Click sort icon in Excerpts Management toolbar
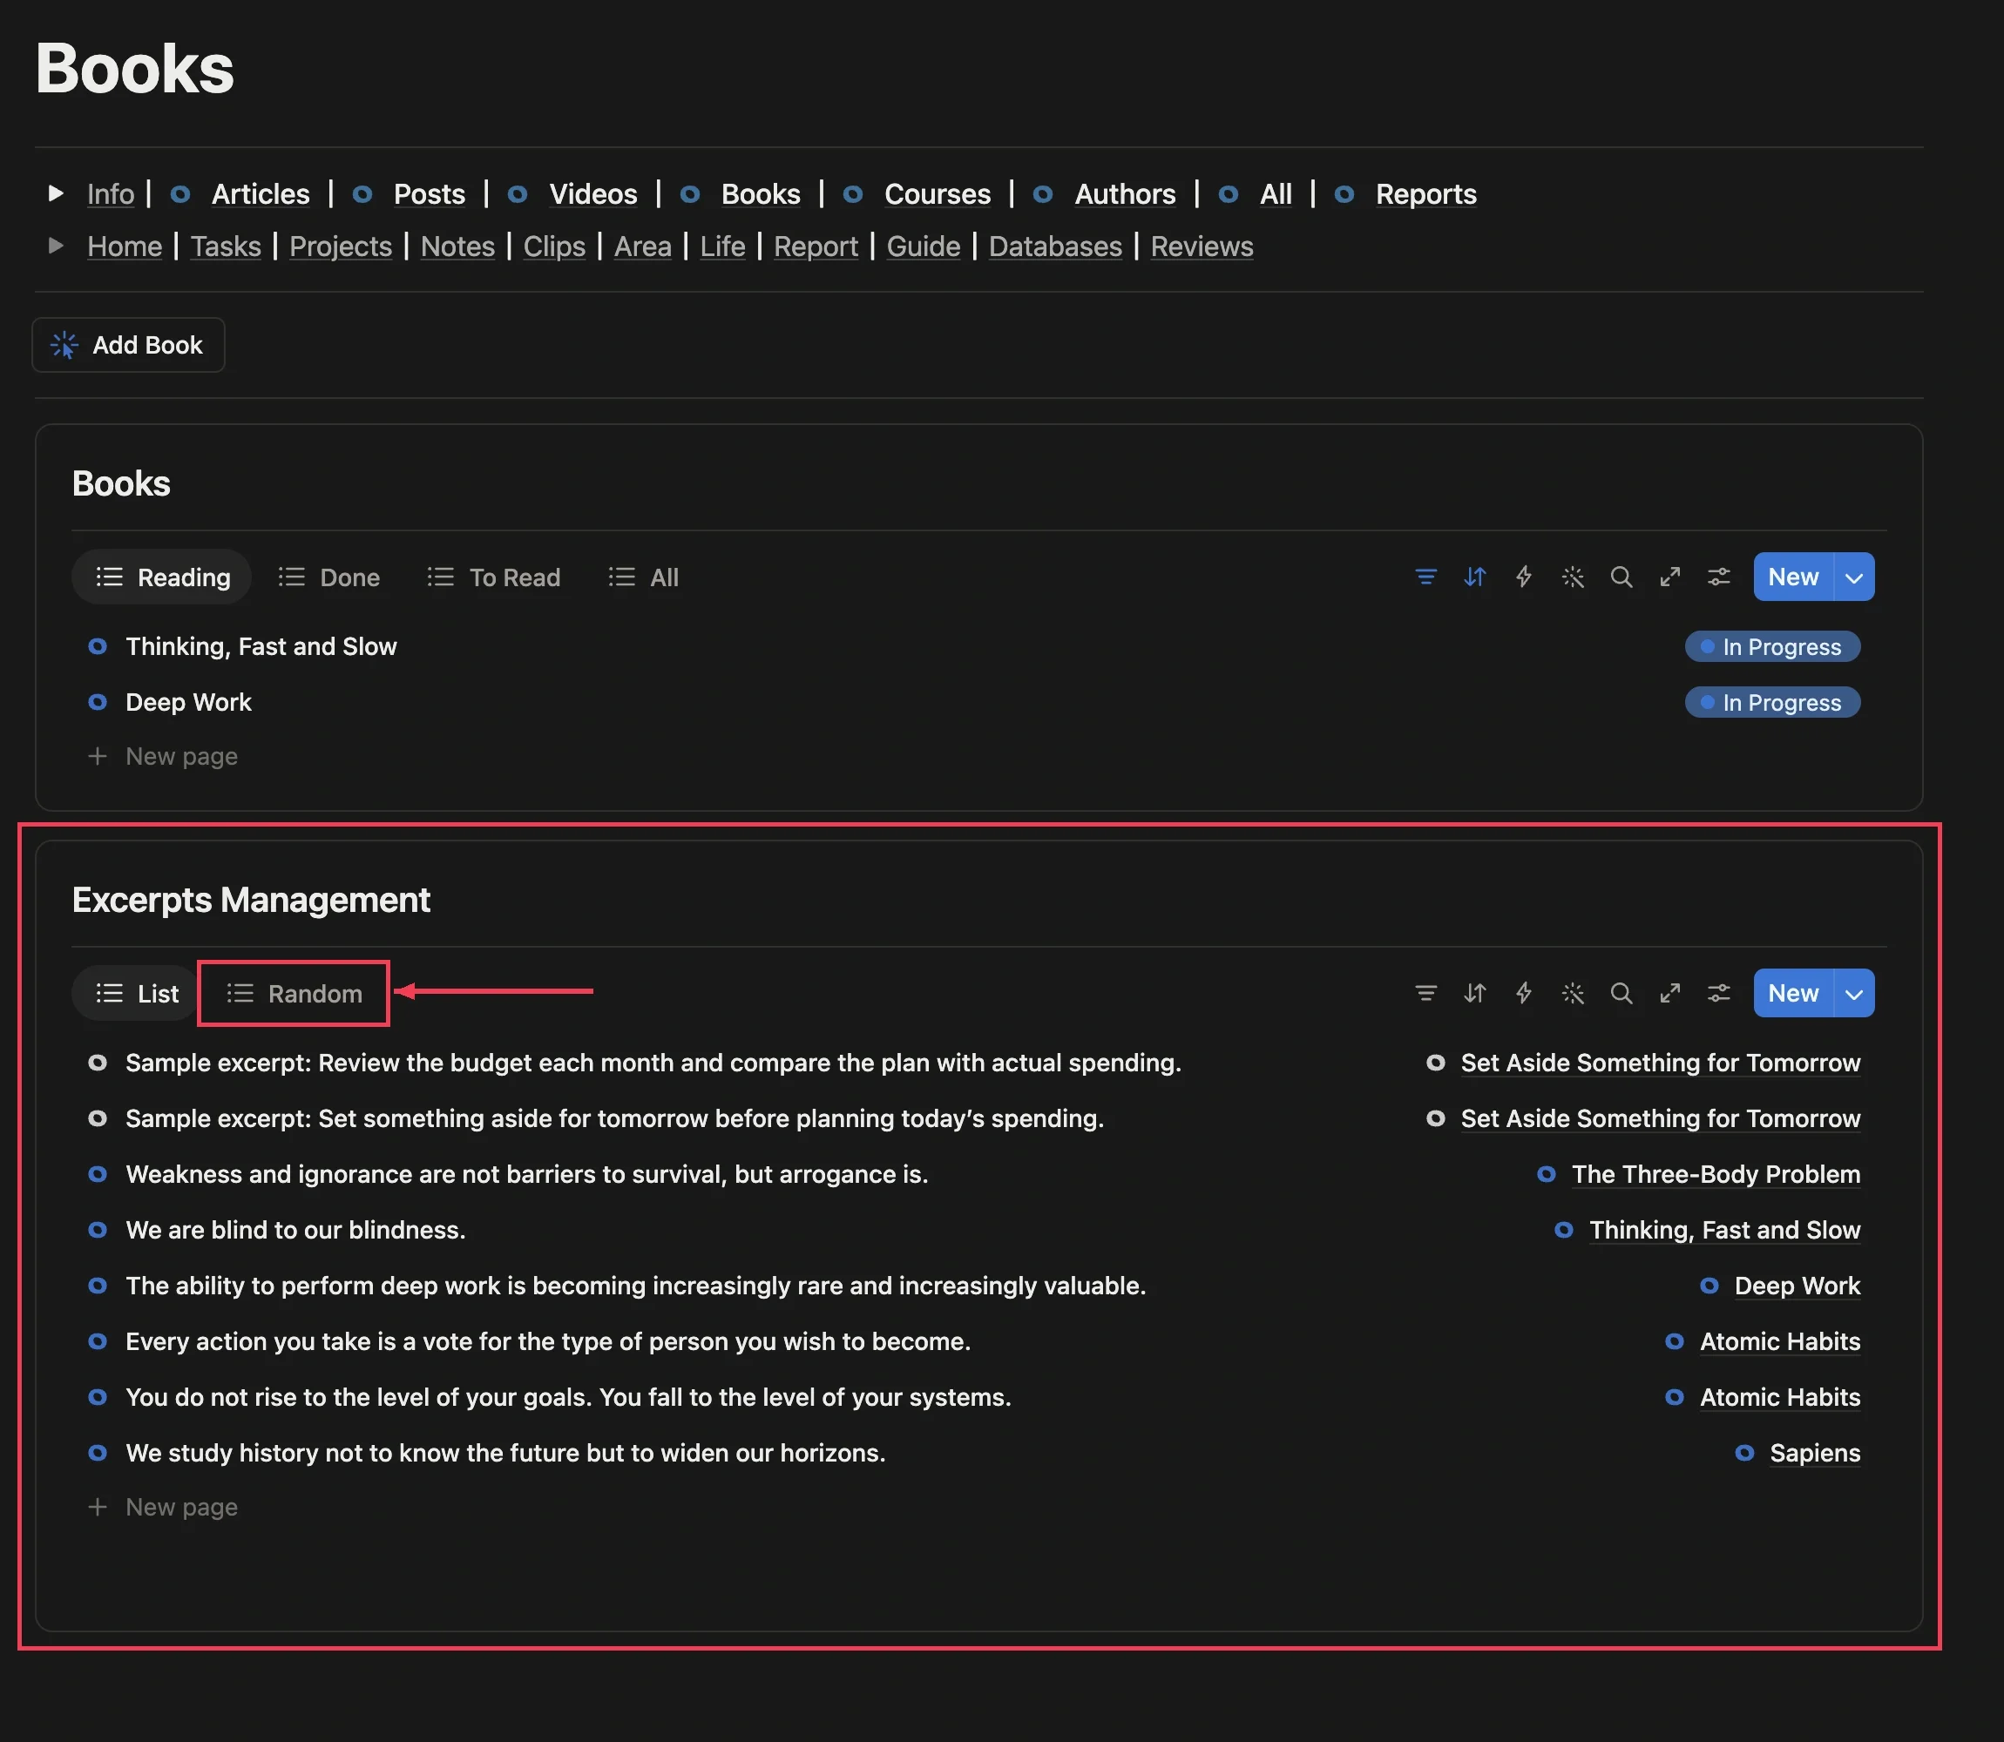This screenshot has height=1742, width=2004. tap(1474, 994)
